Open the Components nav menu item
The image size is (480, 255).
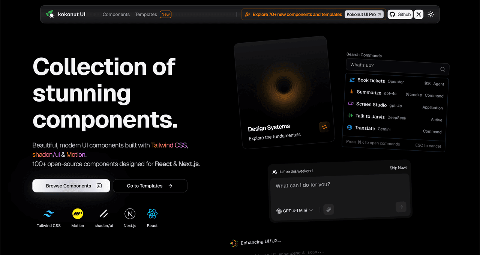116,14
